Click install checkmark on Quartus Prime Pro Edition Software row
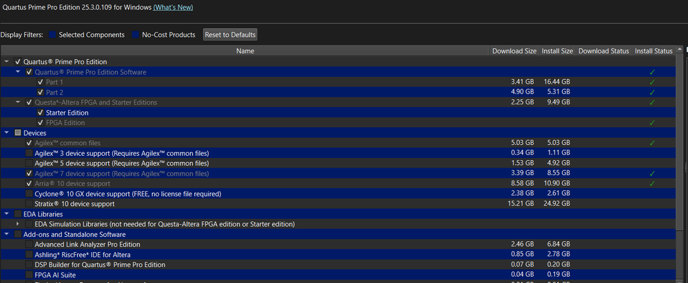Viewport: 688px width, 283px height. pos(652,72)
